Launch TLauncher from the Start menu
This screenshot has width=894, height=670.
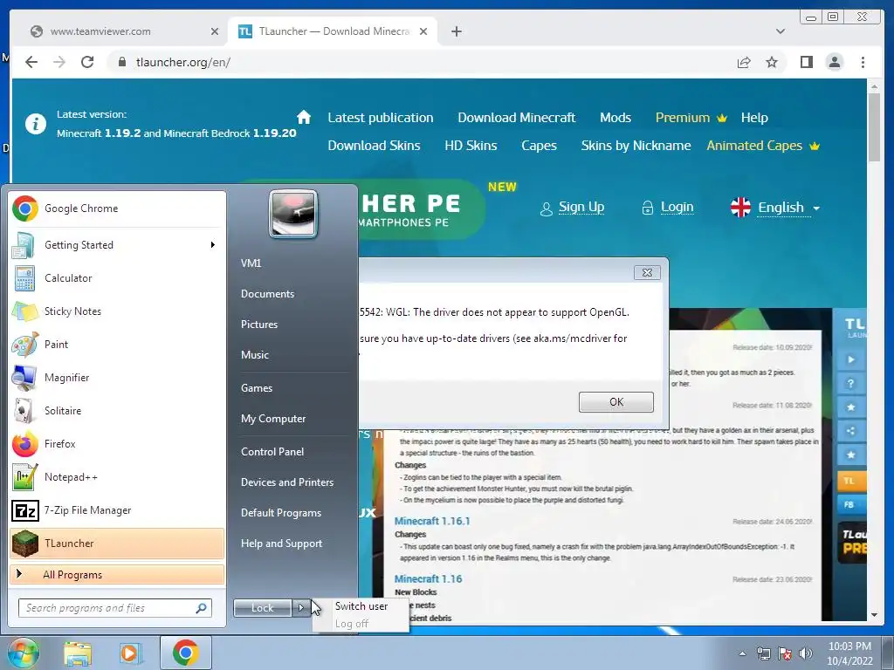117,543
